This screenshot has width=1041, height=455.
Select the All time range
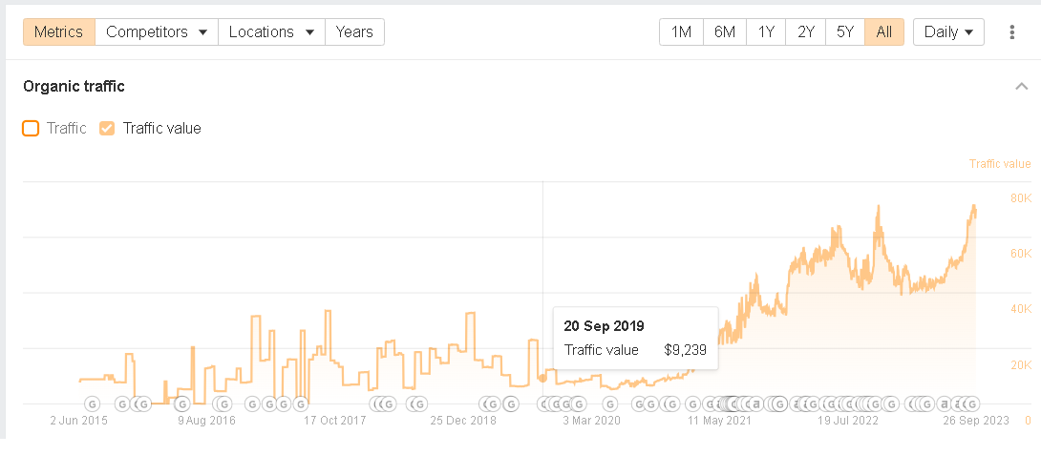(884, 31)
